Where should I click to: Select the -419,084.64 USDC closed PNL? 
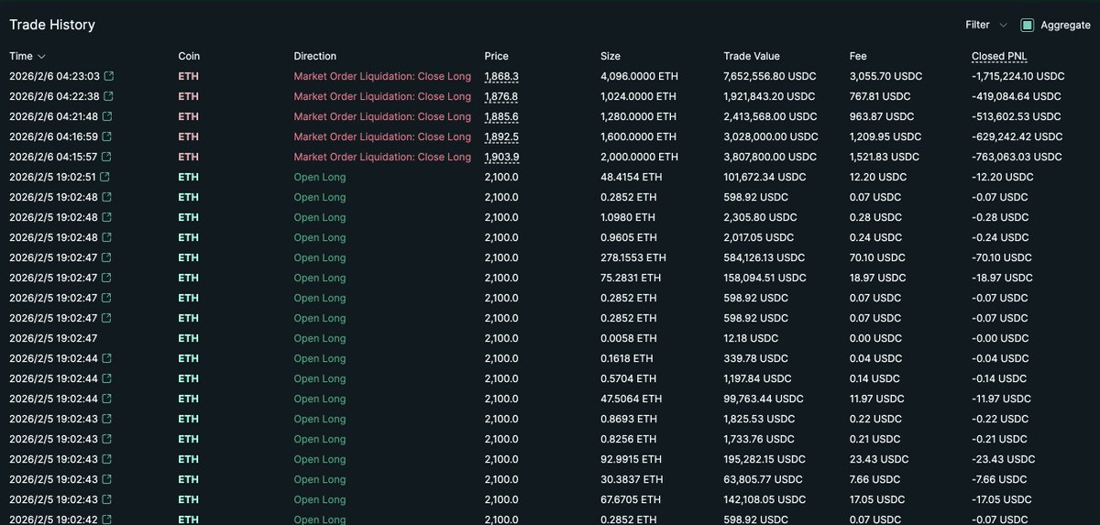(x=1015, y=96)
